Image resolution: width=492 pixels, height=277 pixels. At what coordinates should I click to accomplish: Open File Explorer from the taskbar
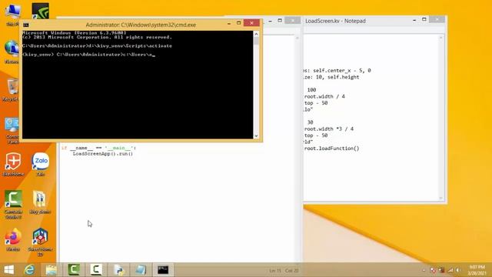coord(52,270)
